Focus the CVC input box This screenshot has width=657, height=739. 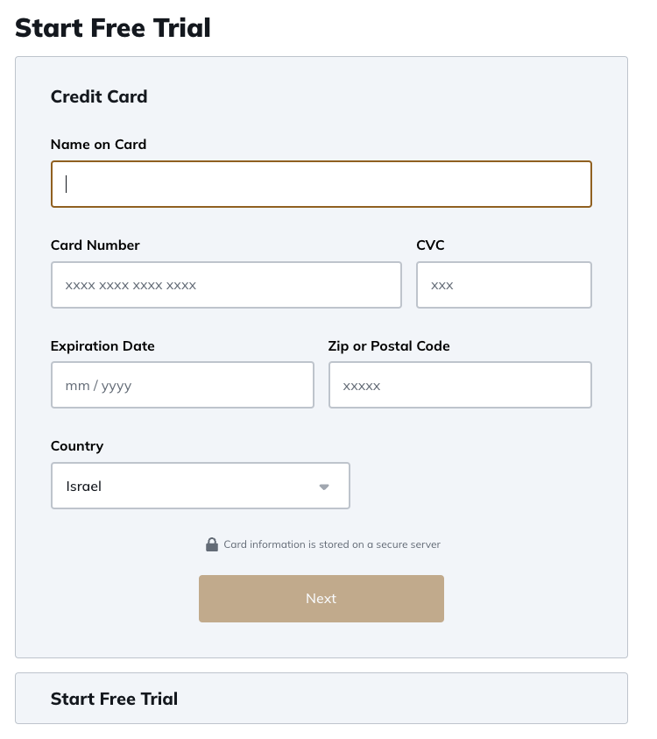tap(504, 285)
